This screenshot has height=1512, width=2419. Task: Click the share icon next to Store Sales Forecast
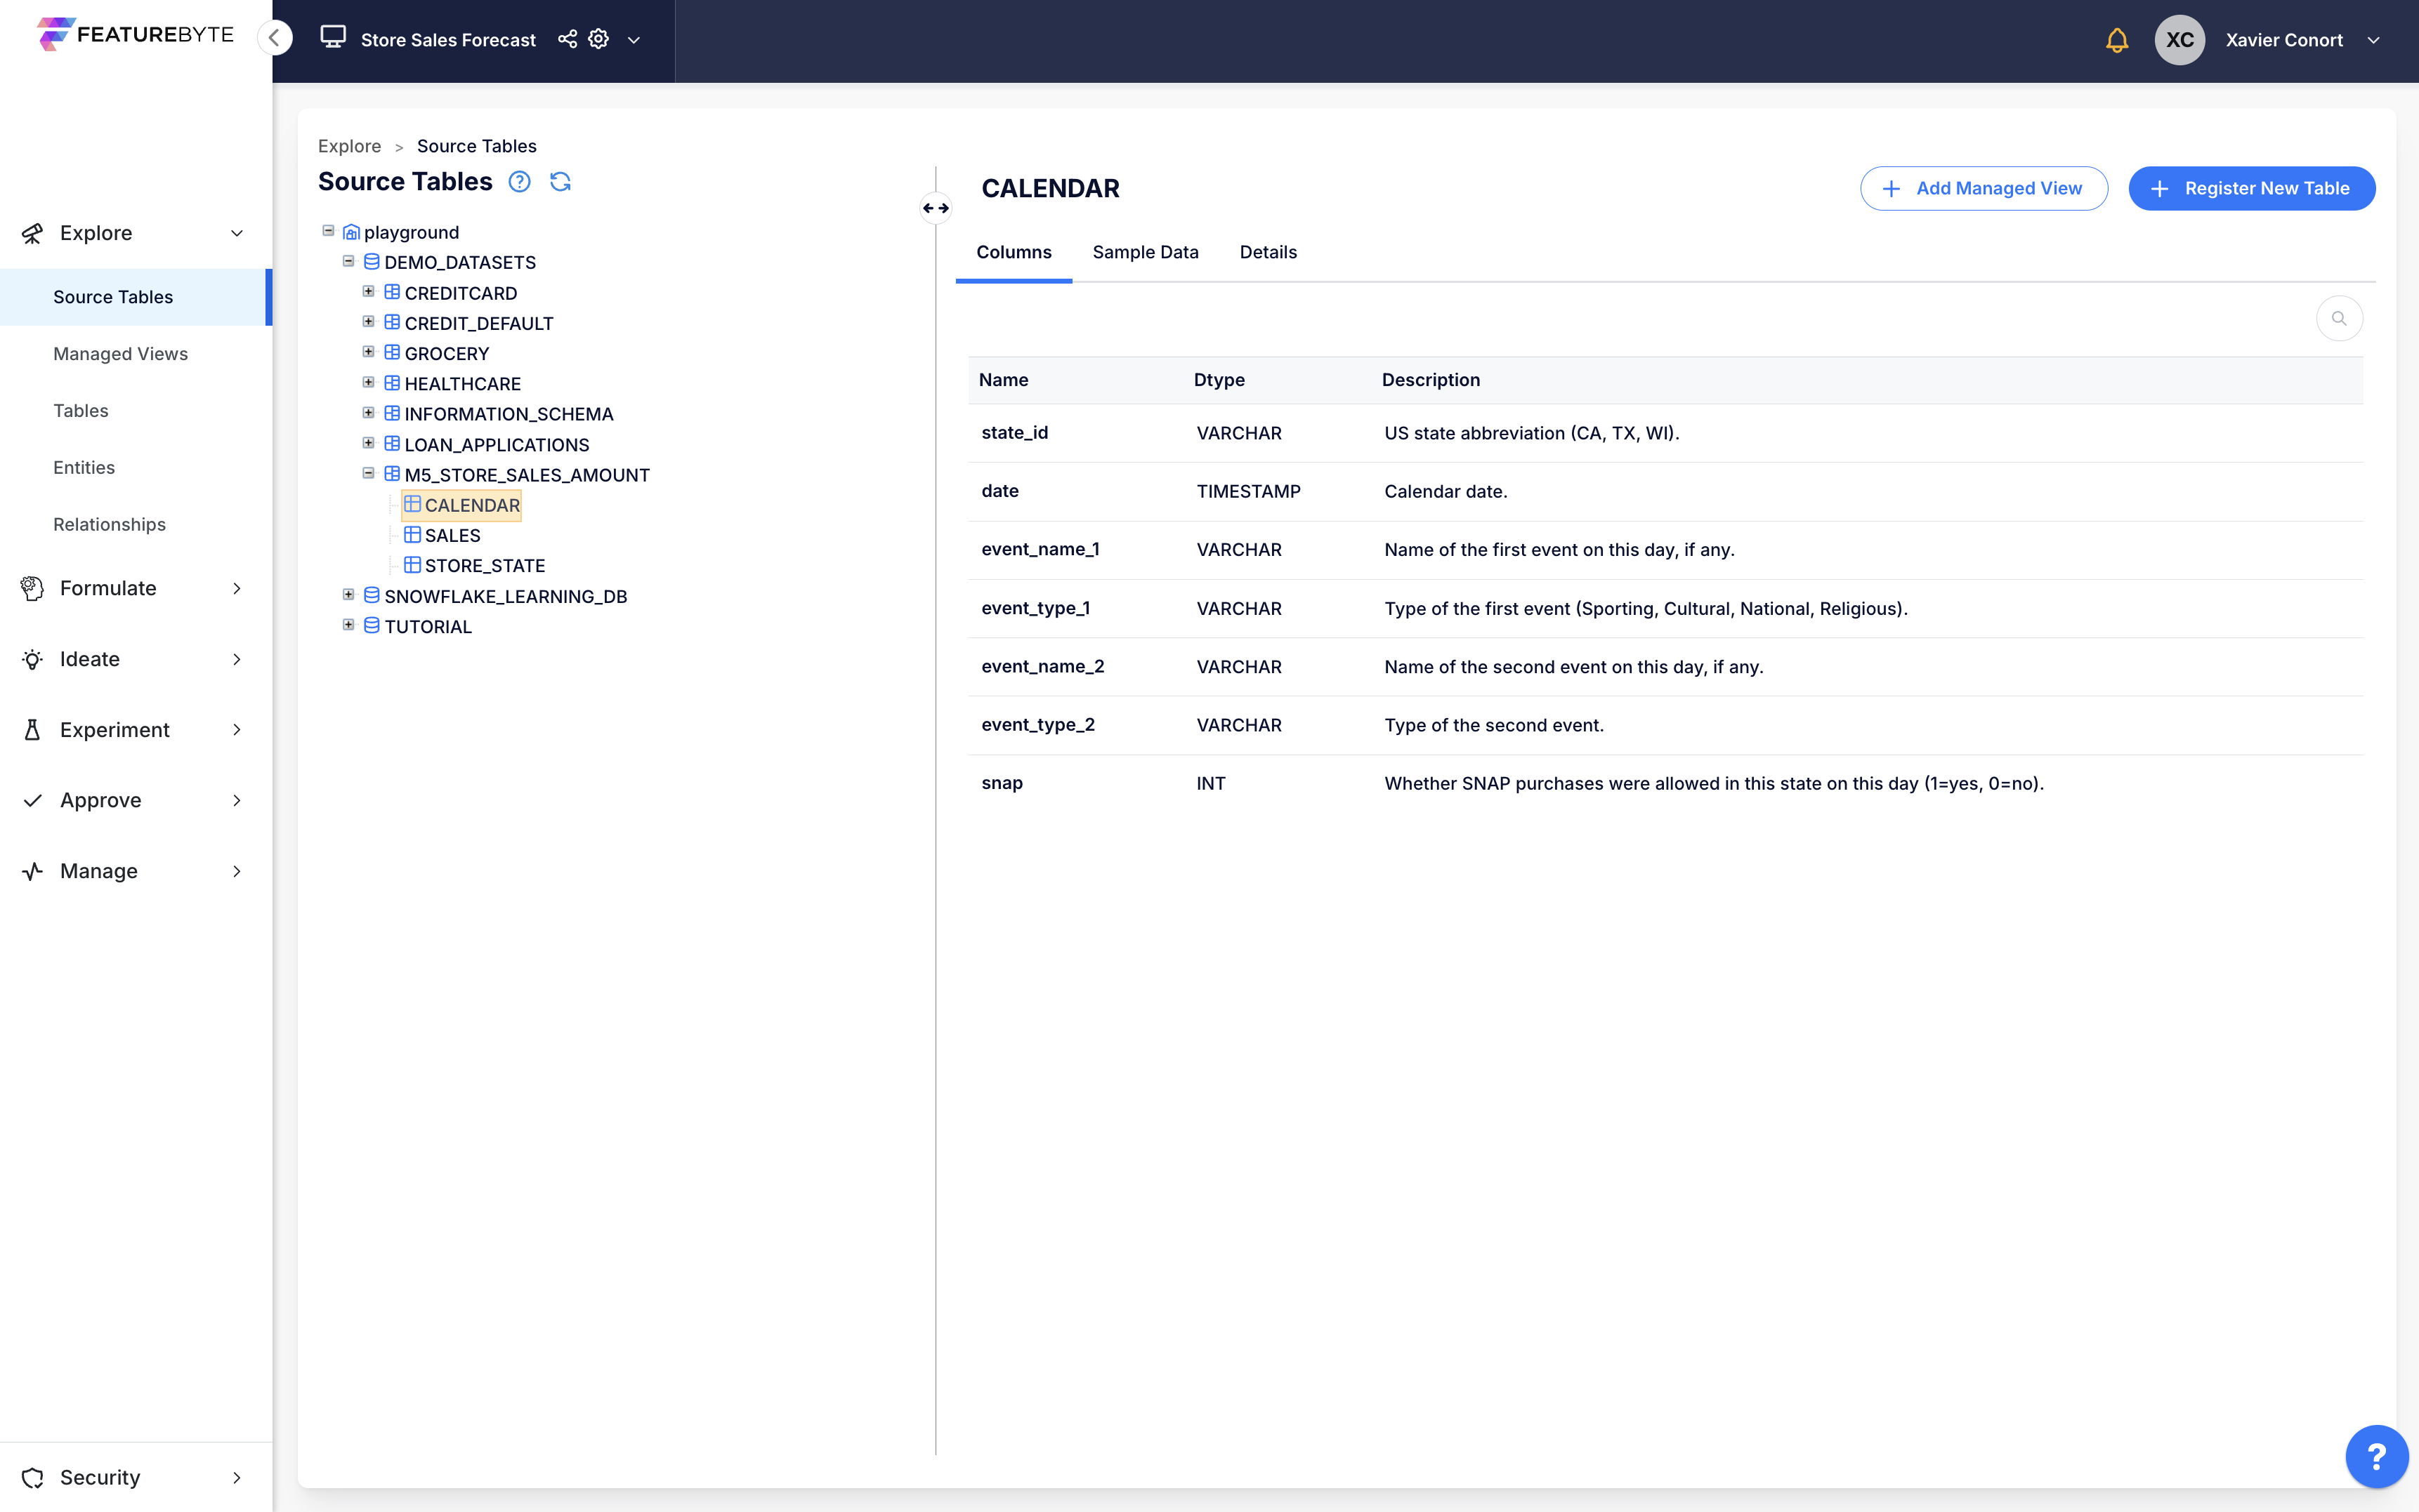(568, 39)
